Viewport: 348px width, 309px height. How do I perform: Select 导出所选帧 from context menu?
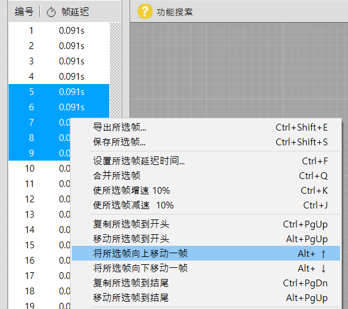pyautogui.click(x=206, y=128)
